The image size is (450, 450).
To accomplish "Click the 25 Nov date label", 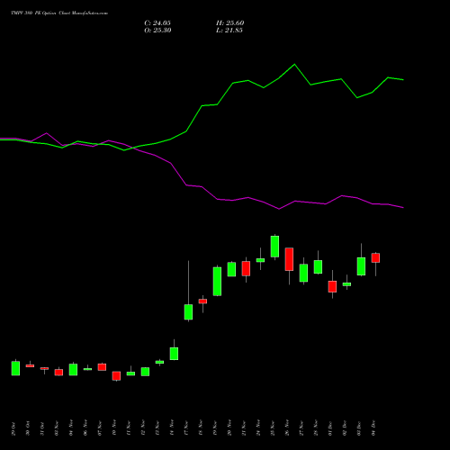I will pos(273,428).
